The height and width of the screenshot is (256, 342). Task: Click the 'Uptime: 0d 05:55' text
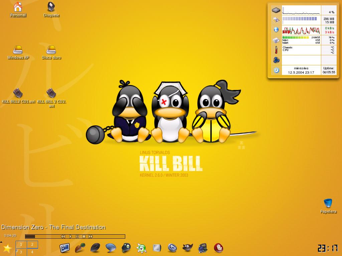[329, 70]
